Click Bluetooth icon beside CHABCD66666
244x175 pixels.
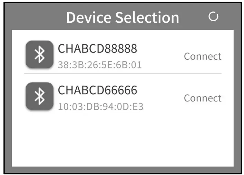[x=39, y=96]
